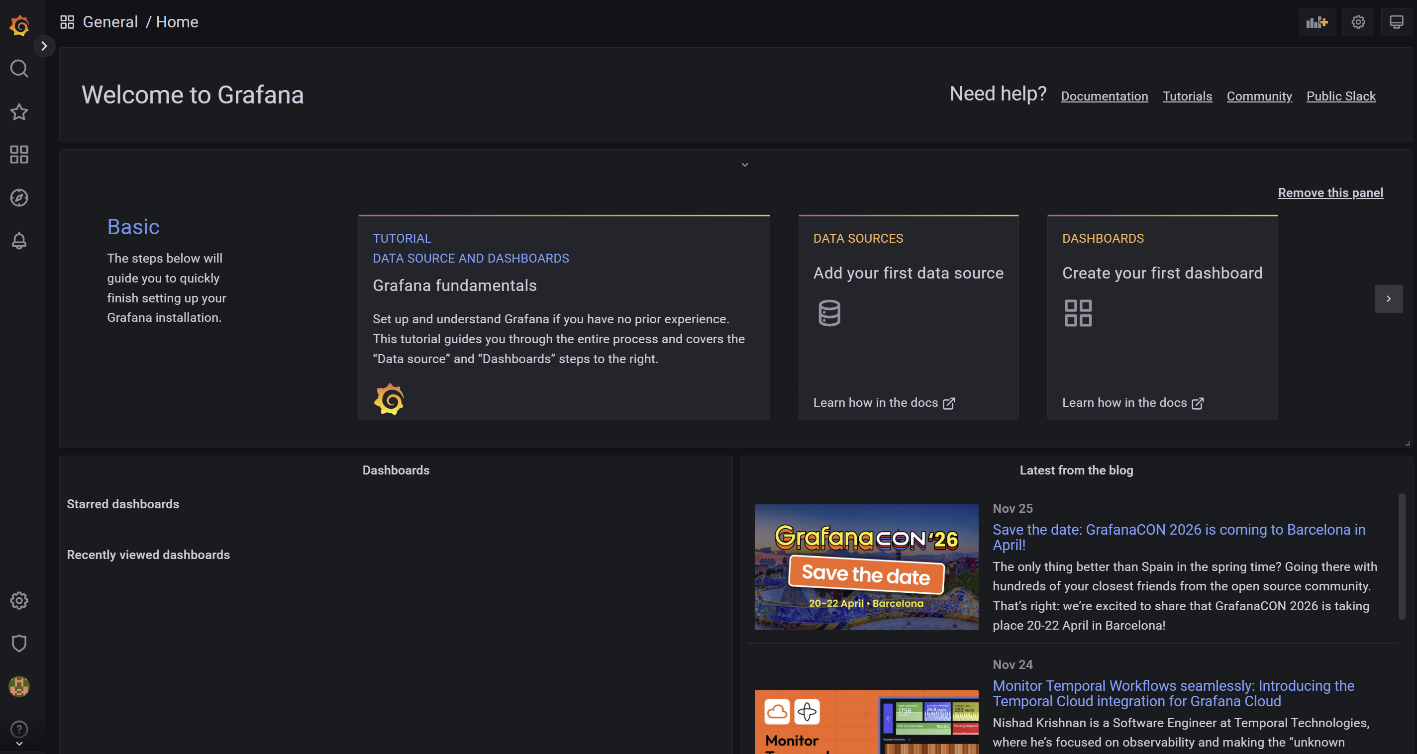Click the user avatar in sidebar
This screenshot has height=754, width=1417.
19,686
